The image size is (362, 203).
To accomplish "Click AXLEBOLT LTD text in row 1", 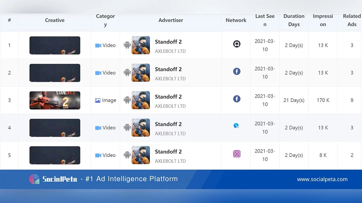I will coord(170,51).
